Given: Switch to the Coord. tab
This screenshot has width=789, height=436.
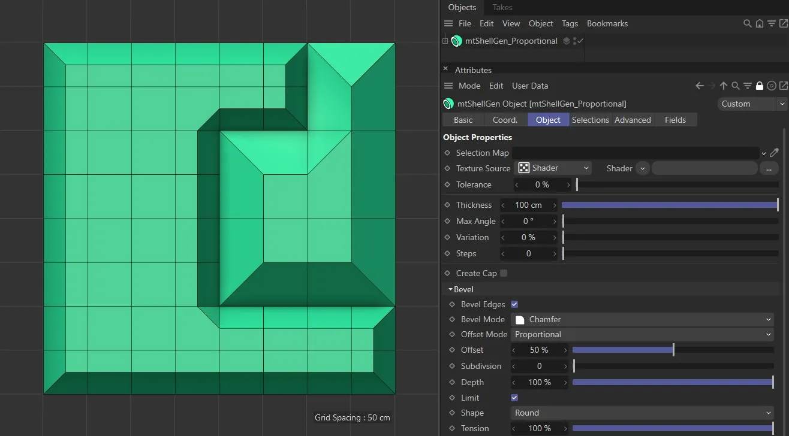Looking at the screenshot, I should 505,120.
